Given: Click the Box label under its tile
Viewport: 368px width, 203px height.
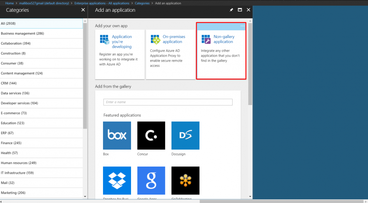Looking at the screenshot, I should pyautogui.click(x=106, y=154).
